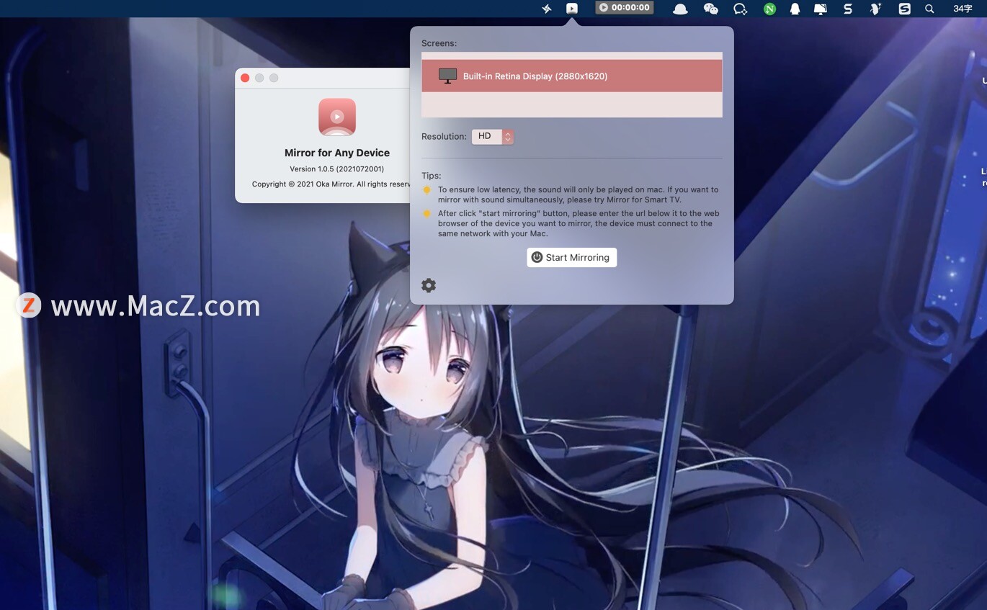Viewport: 987px width, 610px height.
Task: Click the 34字 counter in menu bar
Action: [x=963, y=9]
